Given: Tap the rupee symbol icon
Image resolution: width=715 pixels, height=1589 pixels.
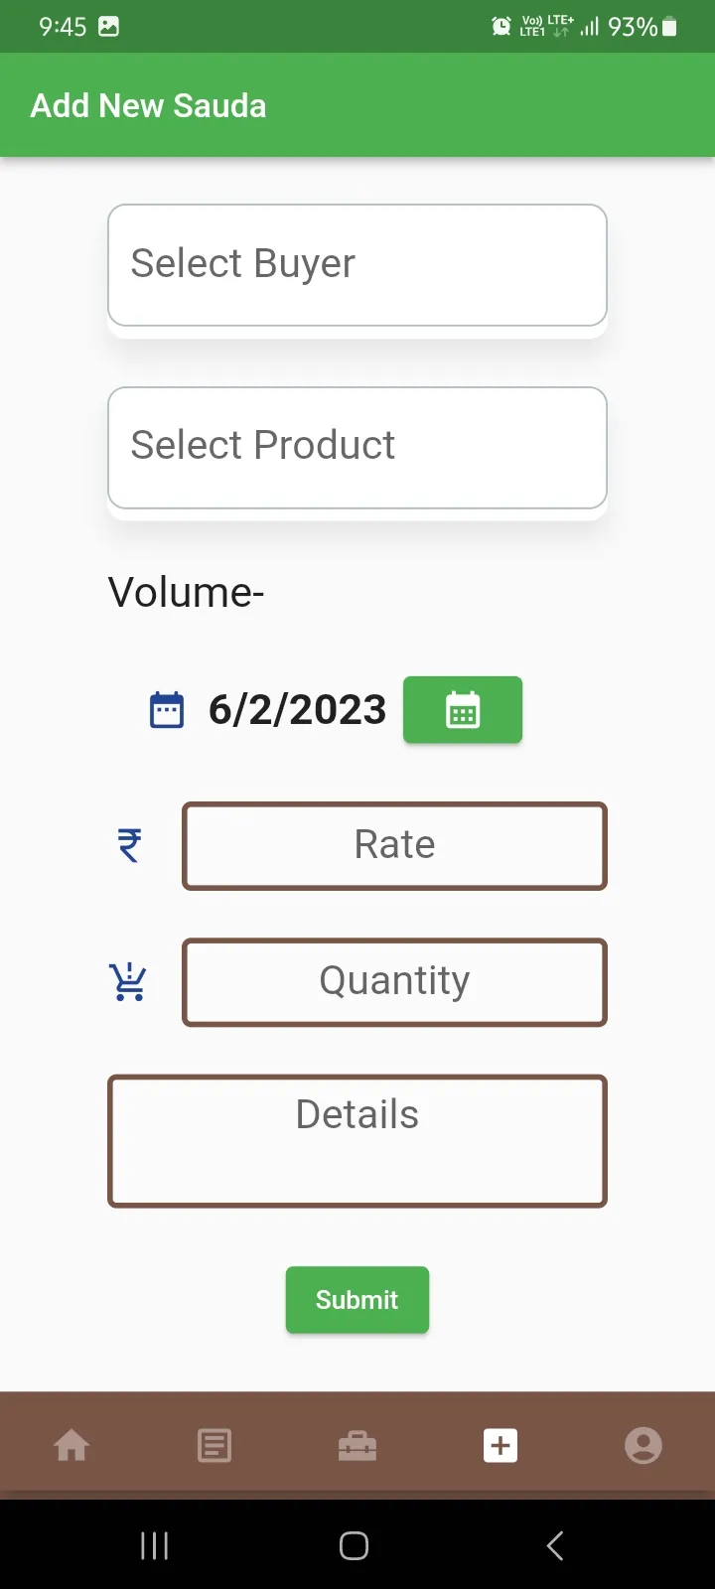Looking at the screenshot, I should 130,845.
